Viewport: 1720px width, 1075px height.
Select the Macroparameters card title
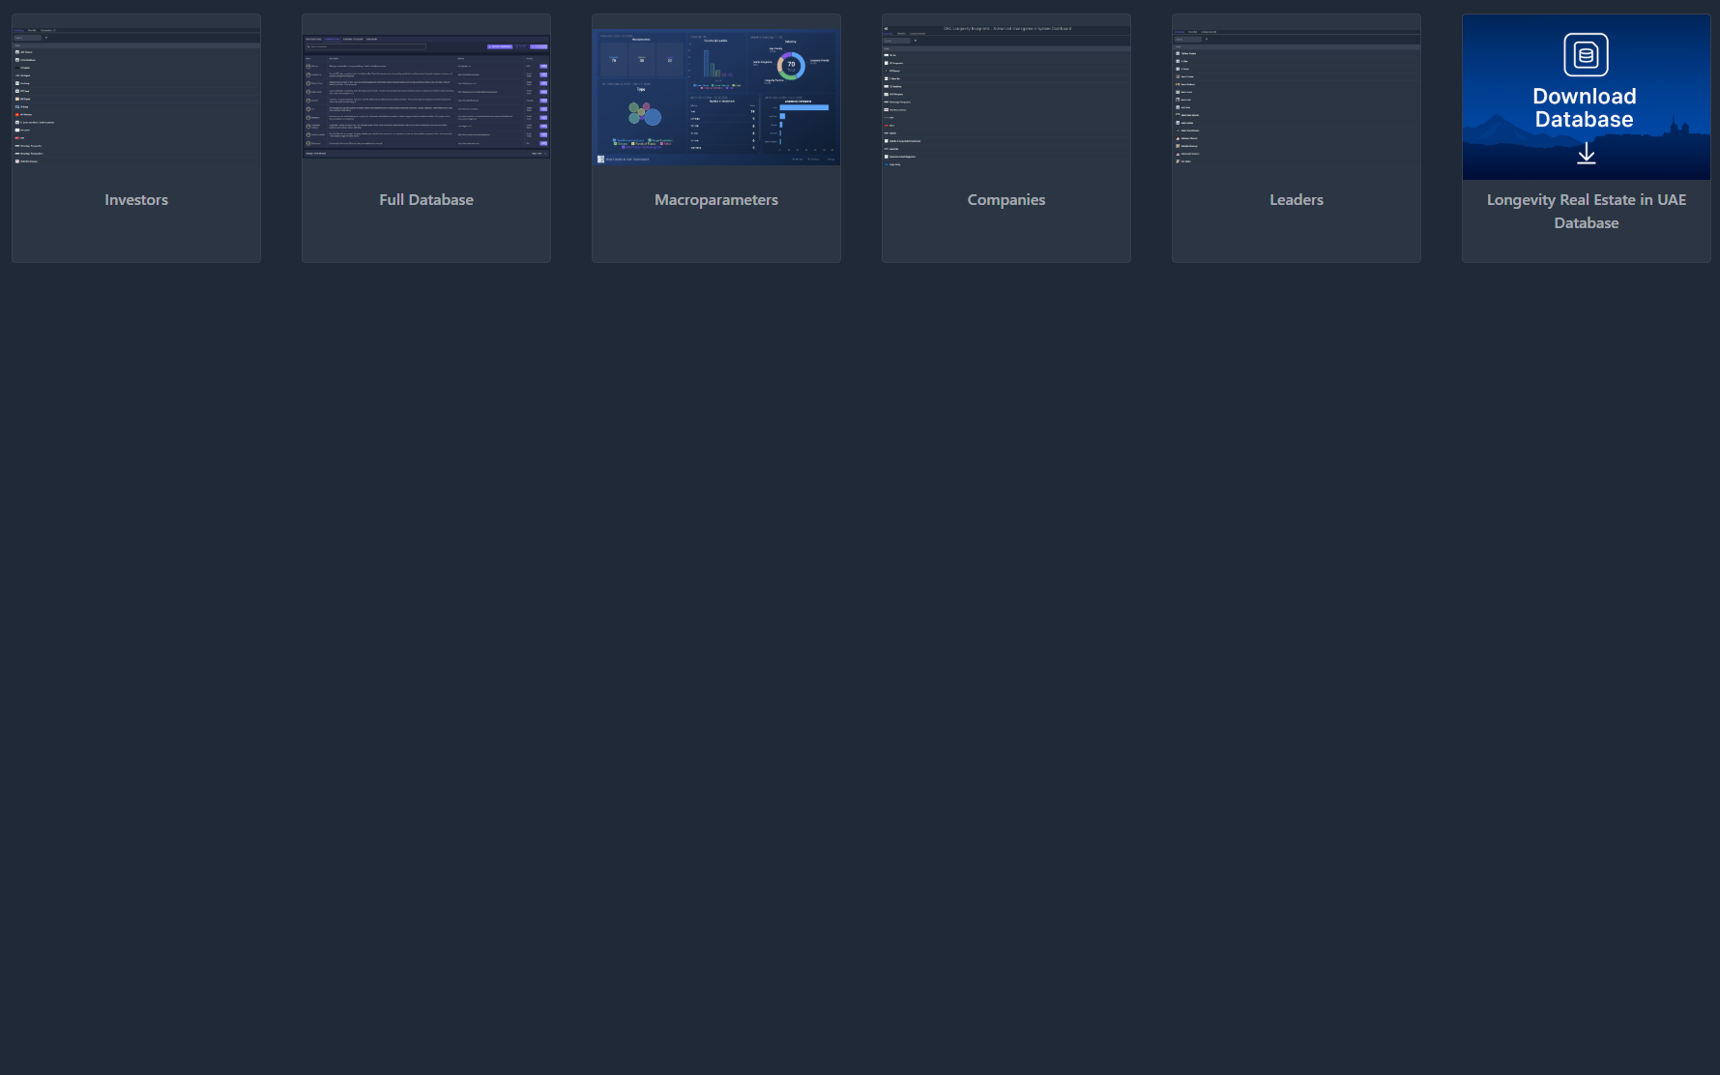tap(716, 200)
